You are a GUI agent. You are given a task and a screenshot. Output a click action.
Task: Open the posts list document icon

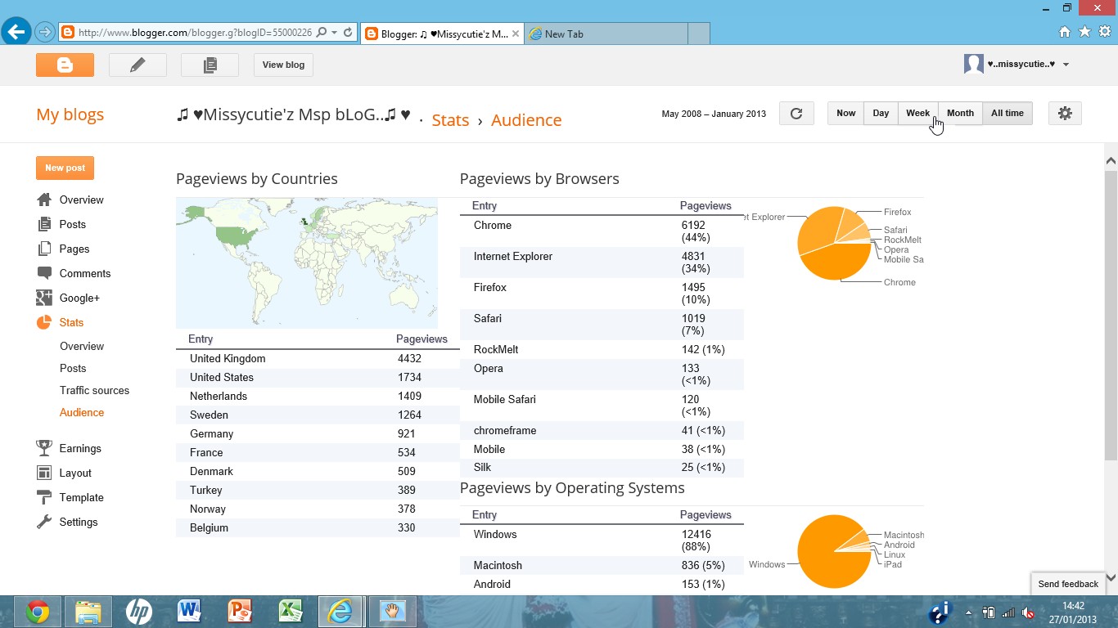tap(210, 65)
